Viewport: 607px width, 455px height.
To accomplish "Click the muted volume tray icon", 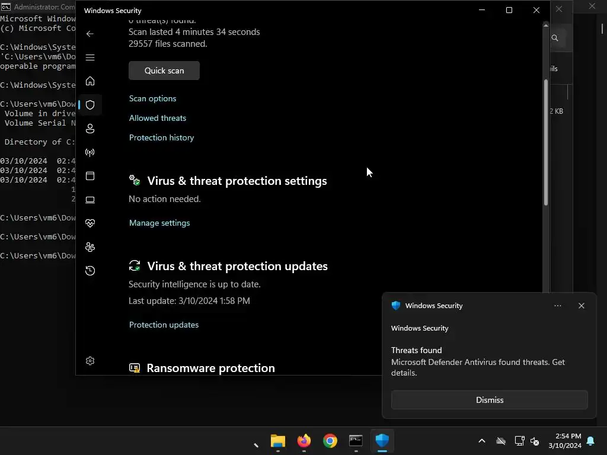I will [535, 441].
